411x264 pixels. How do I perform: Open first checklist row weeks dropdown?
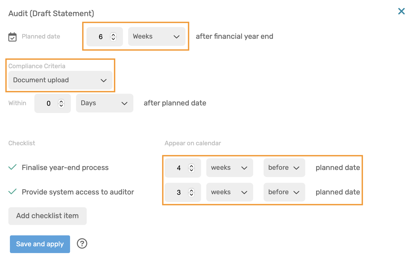pyautogui.click(x=229, y=168)
